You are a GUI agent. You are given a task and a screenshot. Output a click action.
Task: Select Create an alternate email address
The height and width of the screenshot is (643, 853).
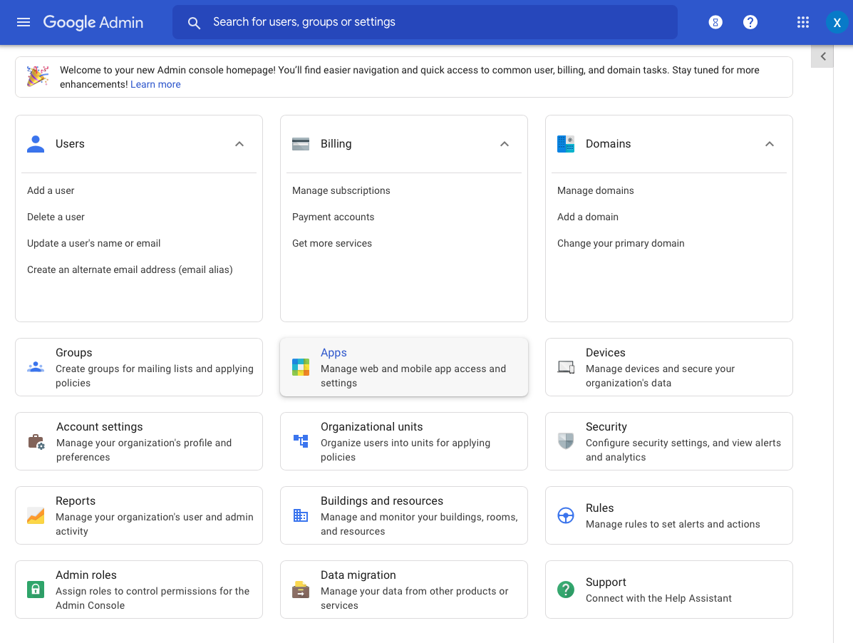130,270
